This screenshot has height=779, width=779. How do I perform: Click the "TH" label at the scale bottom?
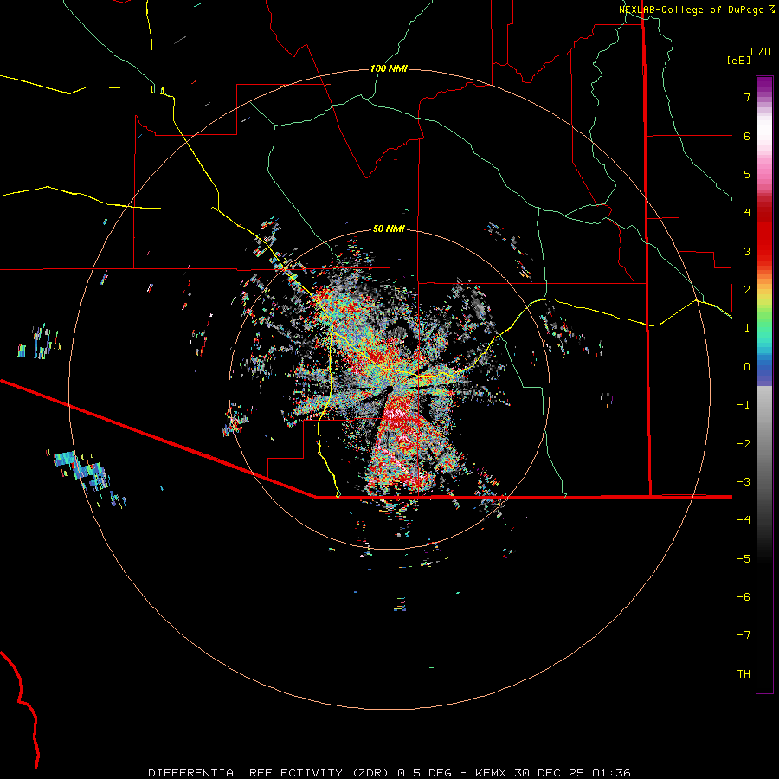click(744, 673)
